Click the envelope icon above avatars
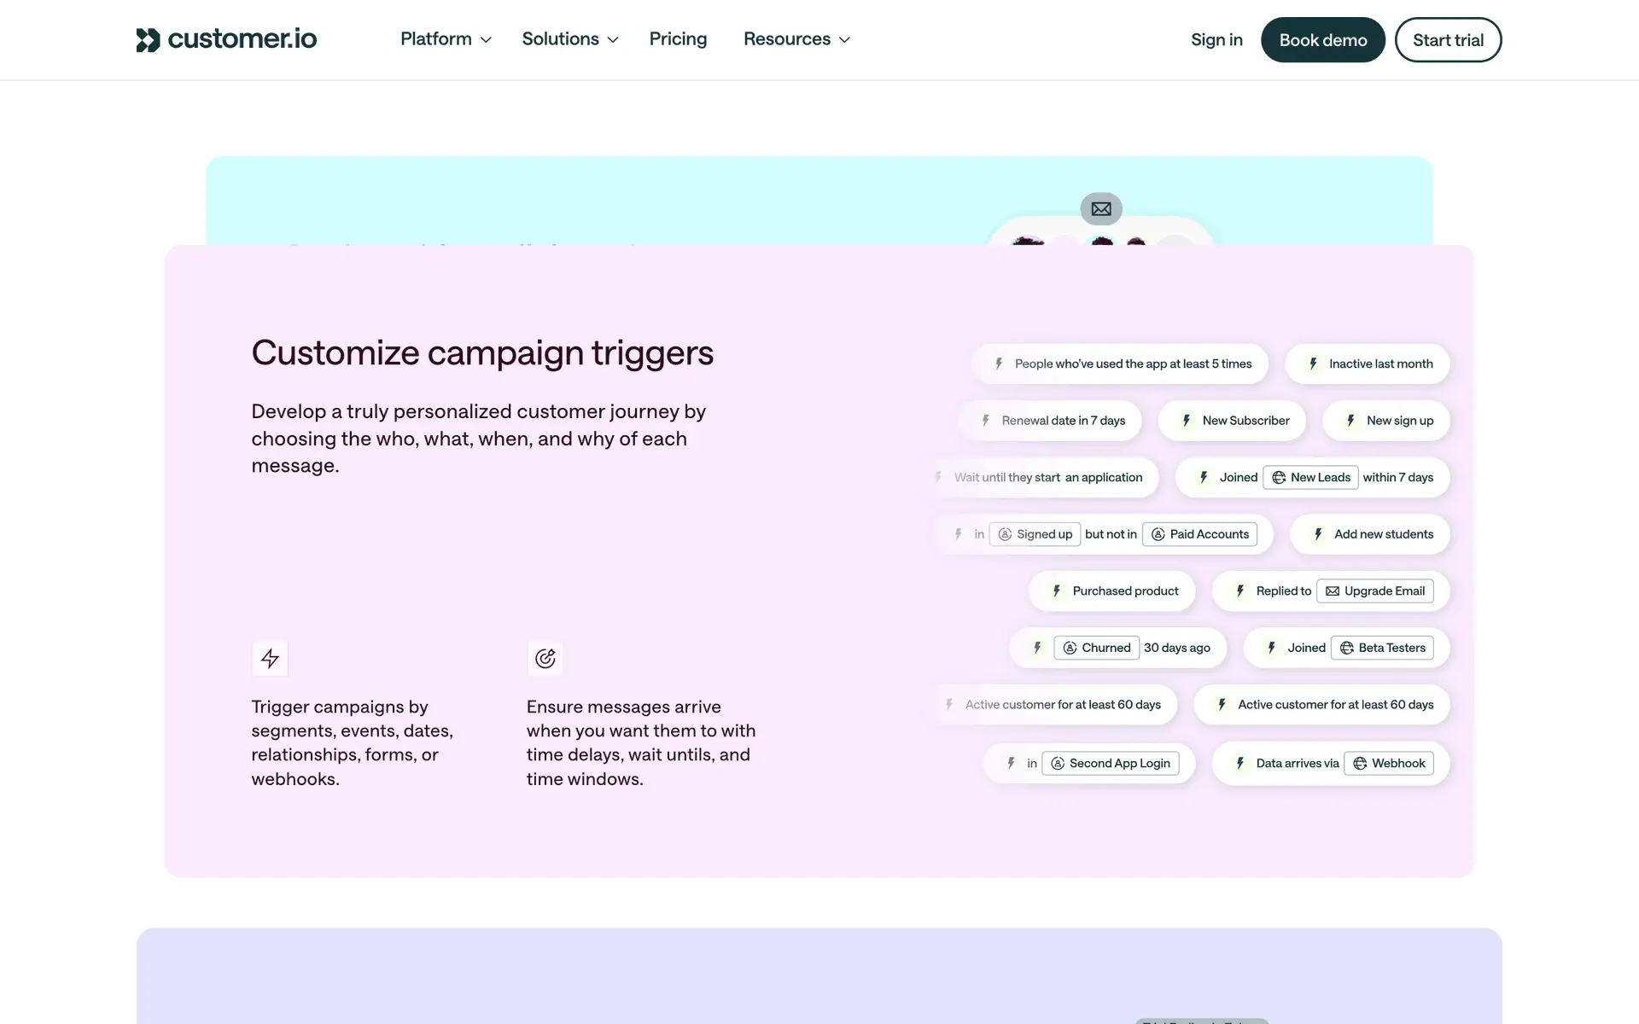 pyautogui.click(x=1101, y=209)
